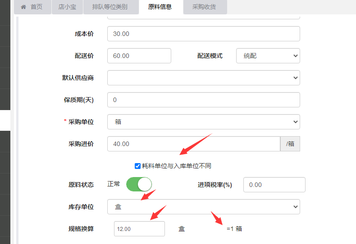Image resolution: width=356 pixels, height=244 pixels.
Task: Open the 采购单位 dropdown showing 箱
Action: tap(203, 122)
